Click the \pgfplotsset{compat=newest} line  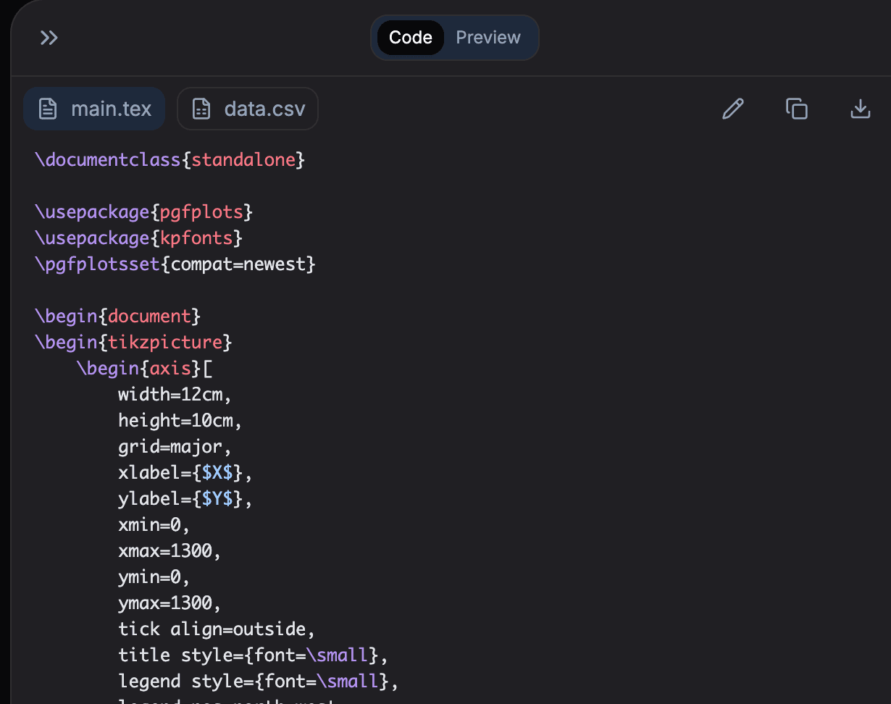[x=175, y=264]
